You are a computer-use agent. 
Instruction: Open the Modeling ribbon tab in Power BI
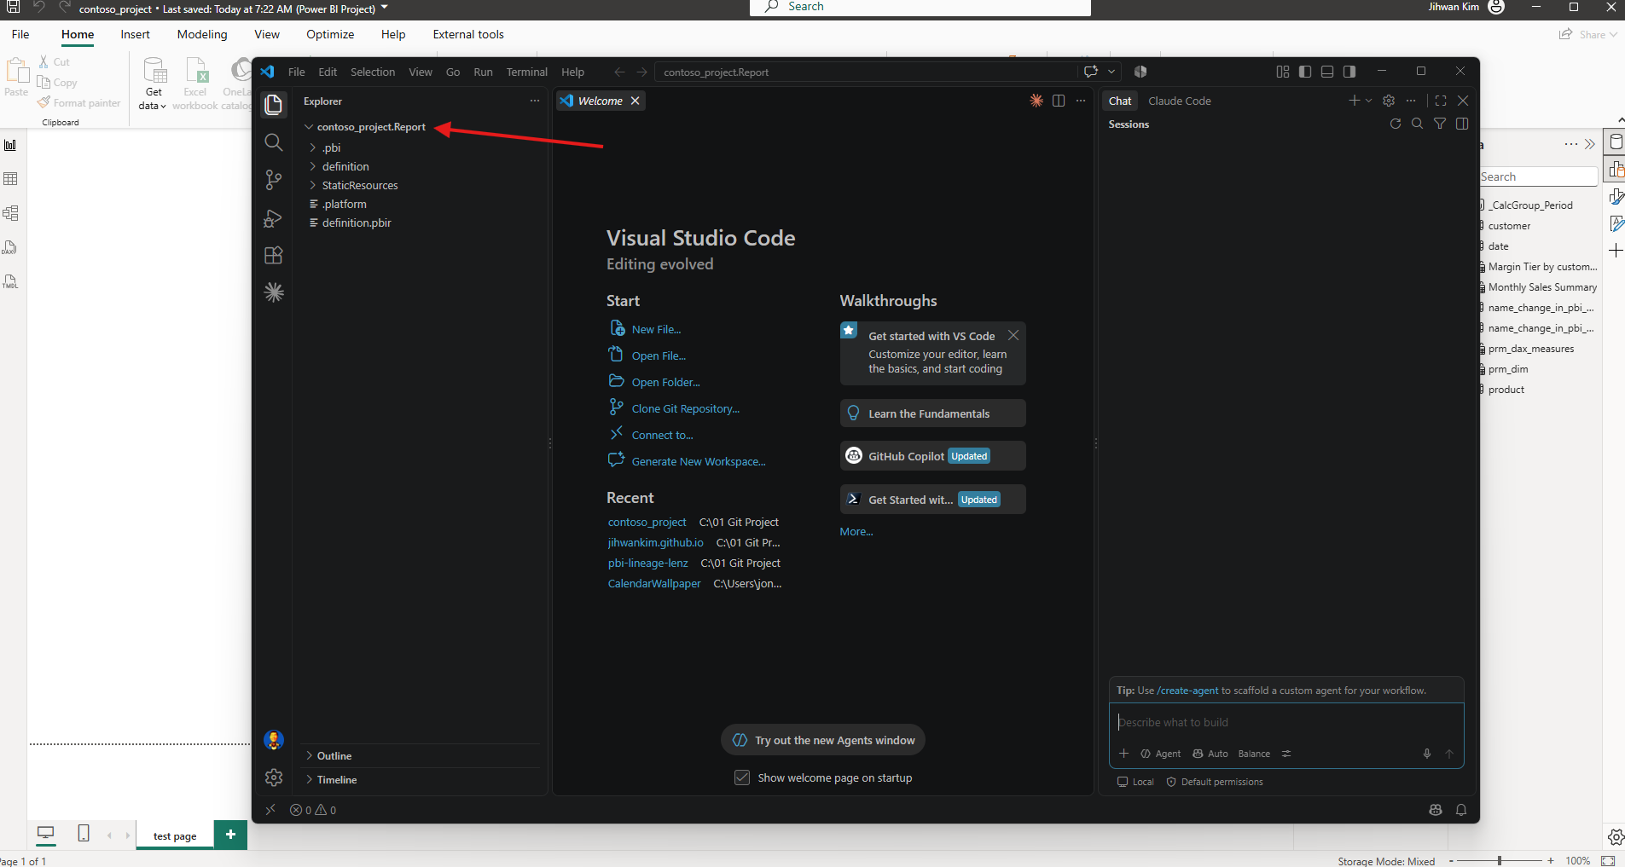pos(202,34)
